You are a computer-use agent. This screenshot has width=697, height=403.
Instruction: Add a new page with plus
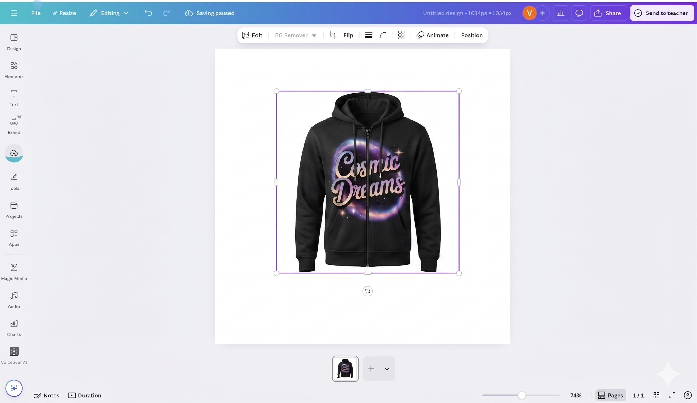(x=371, y=369)
